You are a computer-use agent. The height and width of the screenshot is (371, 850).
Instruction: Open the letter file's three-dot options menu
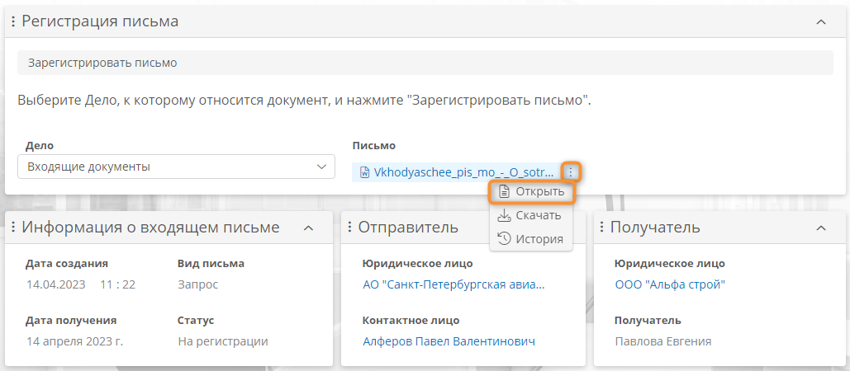pos(572,172)
